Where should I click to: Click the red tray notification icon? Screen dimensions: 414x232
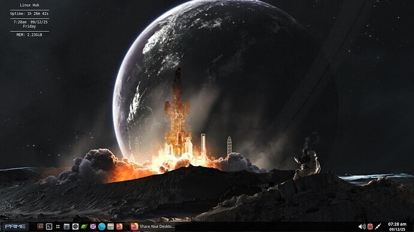coord(370,227)
